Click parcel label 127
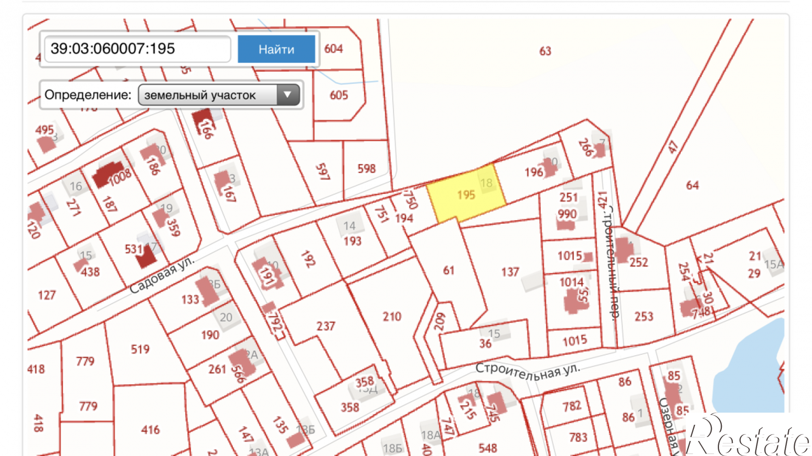812x456 pixels. [x=47, y=295]
